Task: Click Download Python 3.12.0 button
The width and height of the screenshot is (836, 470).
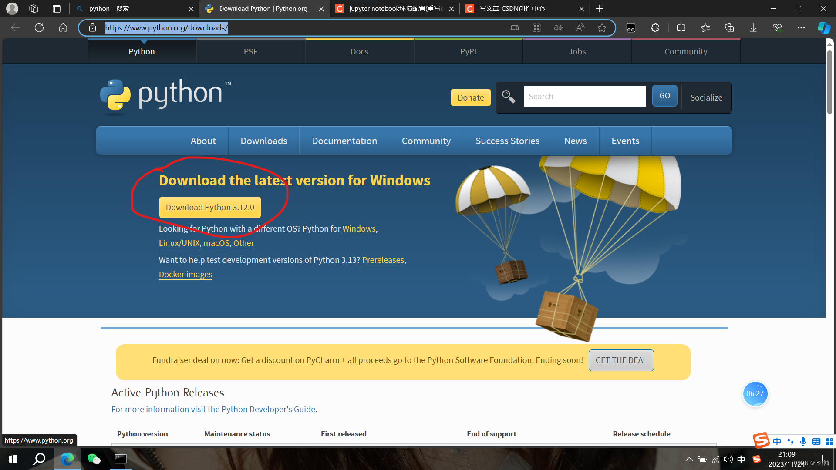Action: pyautogui.click(x=210, y=208)
